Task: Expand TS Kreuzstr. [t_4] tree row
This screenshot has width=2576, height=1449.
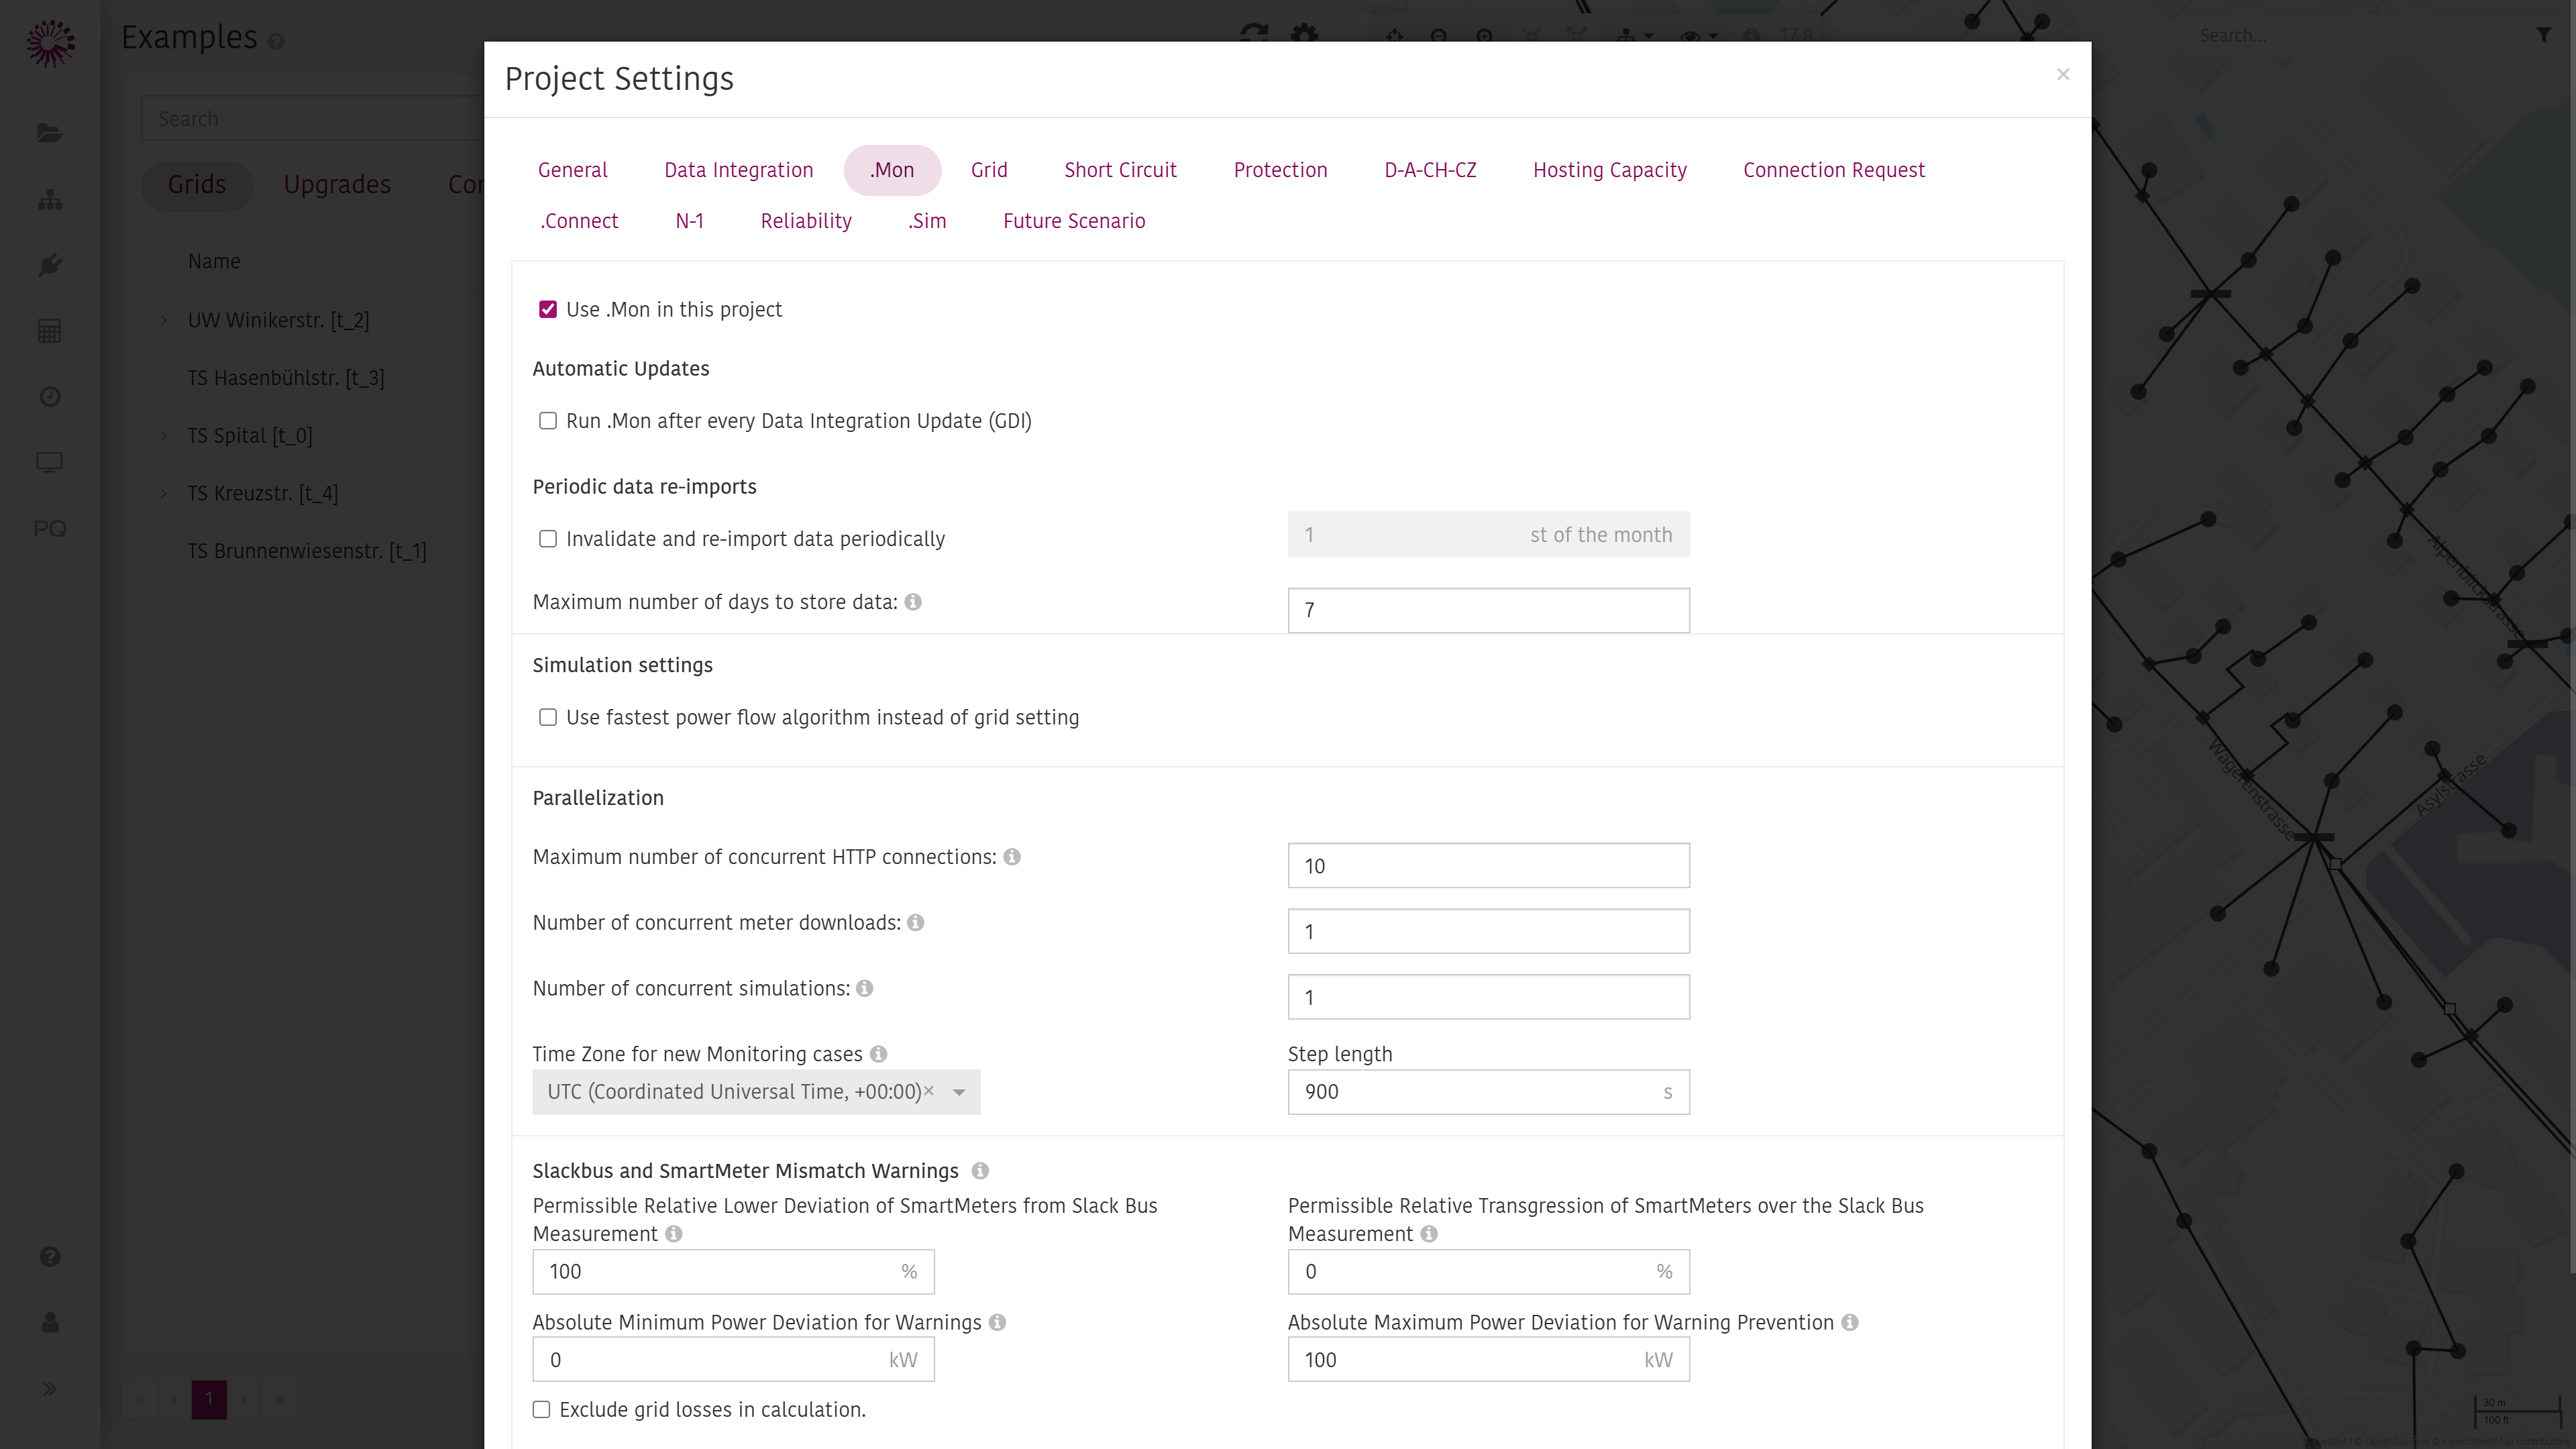Action: 164,494
